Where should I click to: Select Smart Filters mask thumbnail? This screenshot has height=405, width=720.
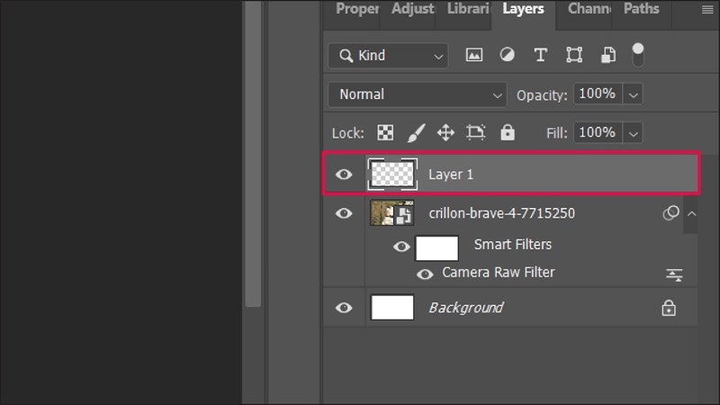point(436,248)
